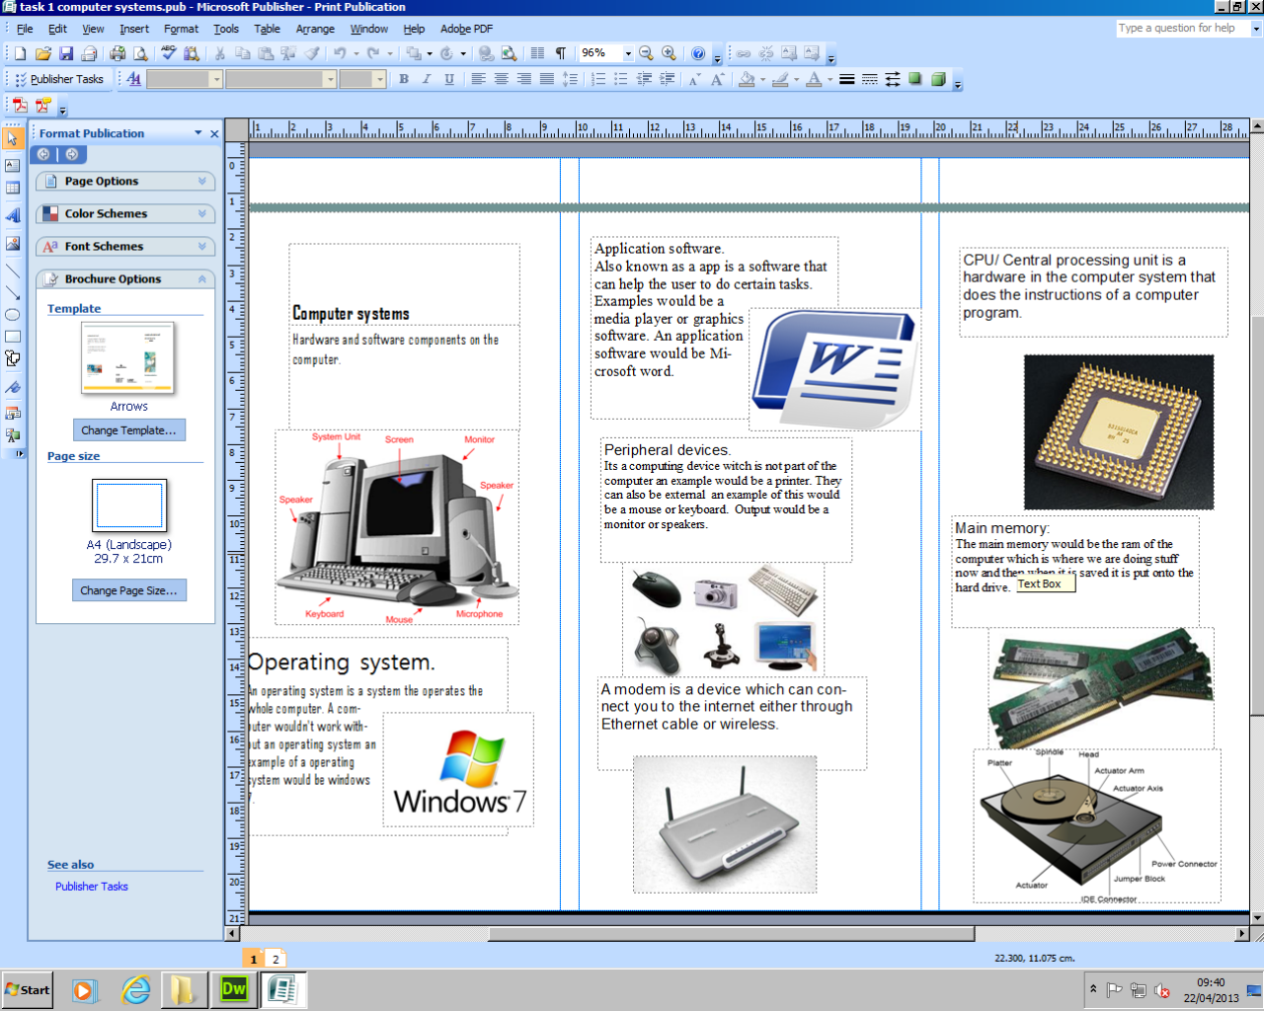Click the Print icon
The image size is (1264, 1011).
pyautogui.click(x=118, y=53)
